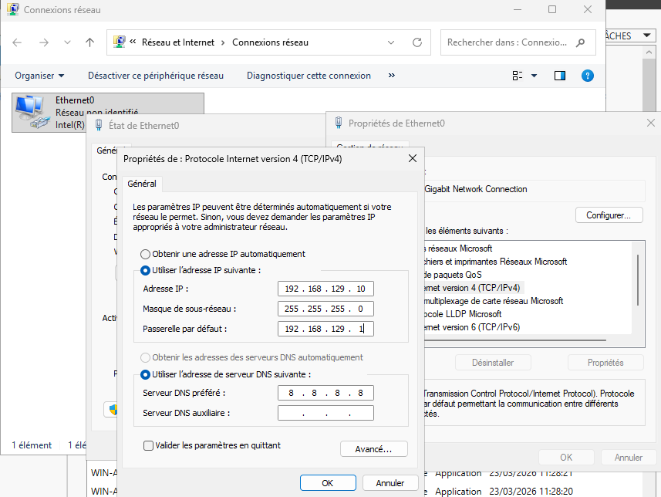
Task: Select the Général tab in IPv4 properties
Action: (142, 184)
